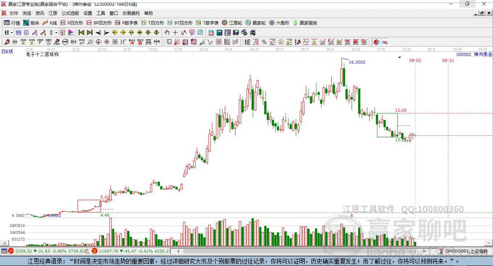Open the 交易委托 menu

(x=131, y=13)
